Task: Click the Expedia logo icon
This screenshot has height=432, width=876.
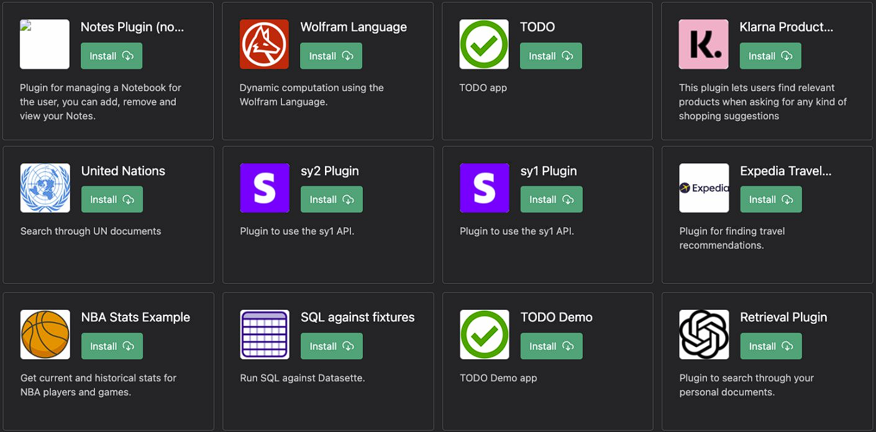Action: coord(704,188)
